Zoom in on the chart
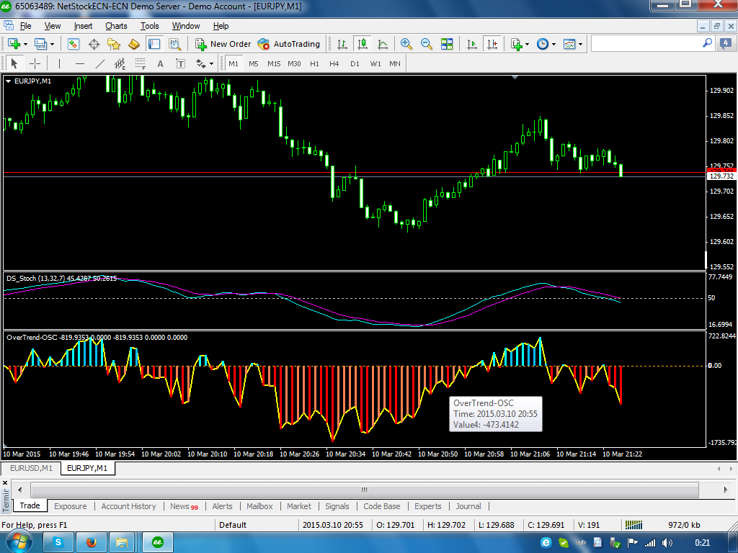738x553 pixels. pos(406,44)
